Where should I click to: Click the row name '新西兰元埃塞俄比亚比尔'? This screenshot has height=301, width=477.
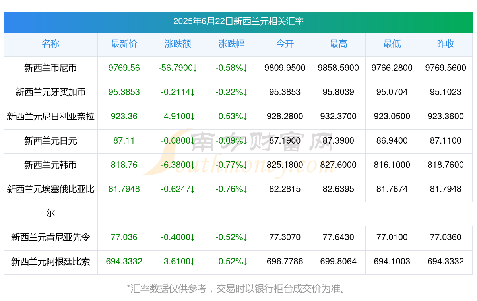50,201
